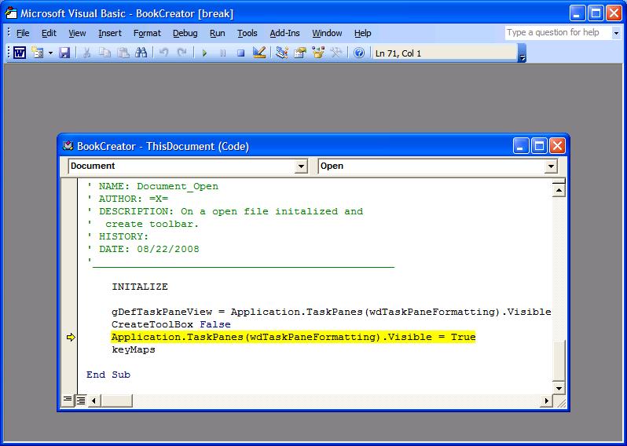Screen dimensions: 627x446
Task: Open the Project Explorer icon
Action: (281, 53)
